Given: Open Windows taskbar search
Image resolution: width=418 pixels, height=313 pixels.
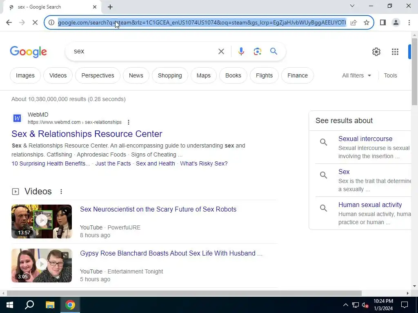Looking at the screenshot, I should 29,305.
